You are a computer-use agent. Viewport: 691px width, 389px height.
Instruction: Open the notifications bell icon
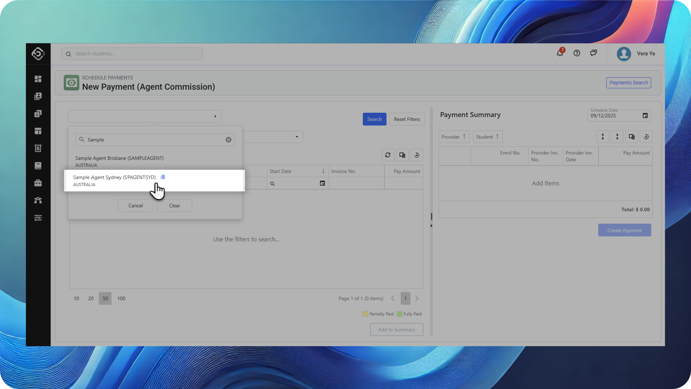(560, 53)
